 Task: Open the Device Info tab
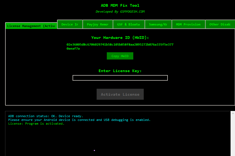coord(70,24)
